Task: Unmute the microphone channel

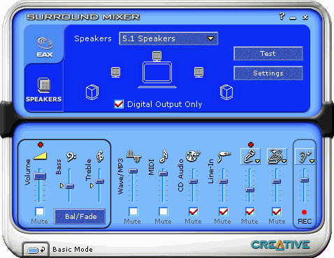Action: point(250,212)
